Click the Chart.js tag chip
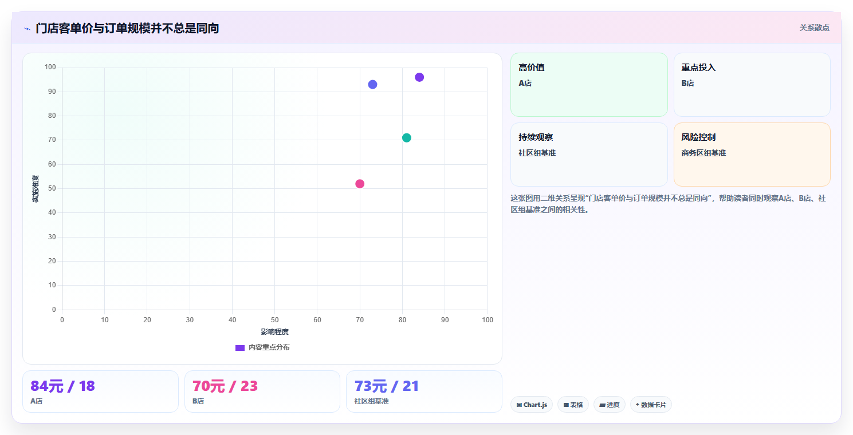 click(532, 405)
